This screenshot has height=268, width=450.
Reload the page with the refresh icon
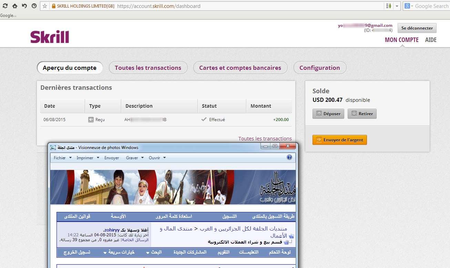tap(5, 6)
